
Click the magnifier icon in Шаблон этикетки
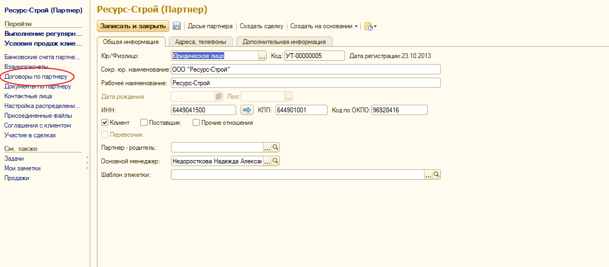[436, 175]
